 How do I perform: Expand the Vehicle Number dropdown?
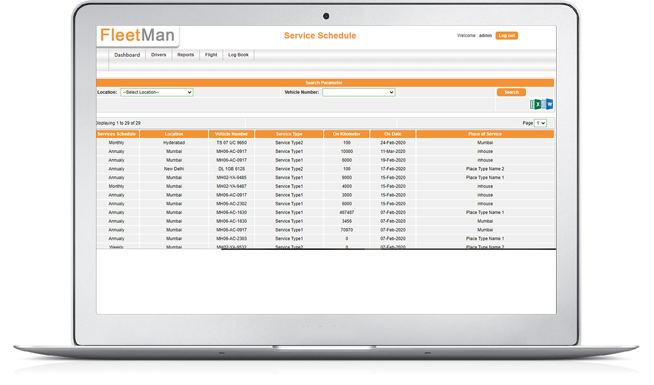[359, 92]
